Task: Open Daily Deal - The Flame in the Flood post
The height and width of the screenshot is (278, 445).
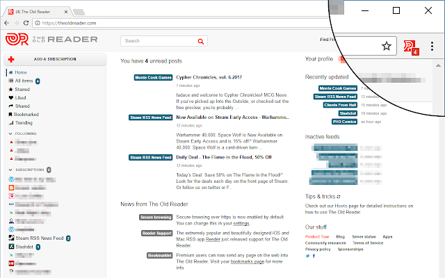Action: [224, 157]
